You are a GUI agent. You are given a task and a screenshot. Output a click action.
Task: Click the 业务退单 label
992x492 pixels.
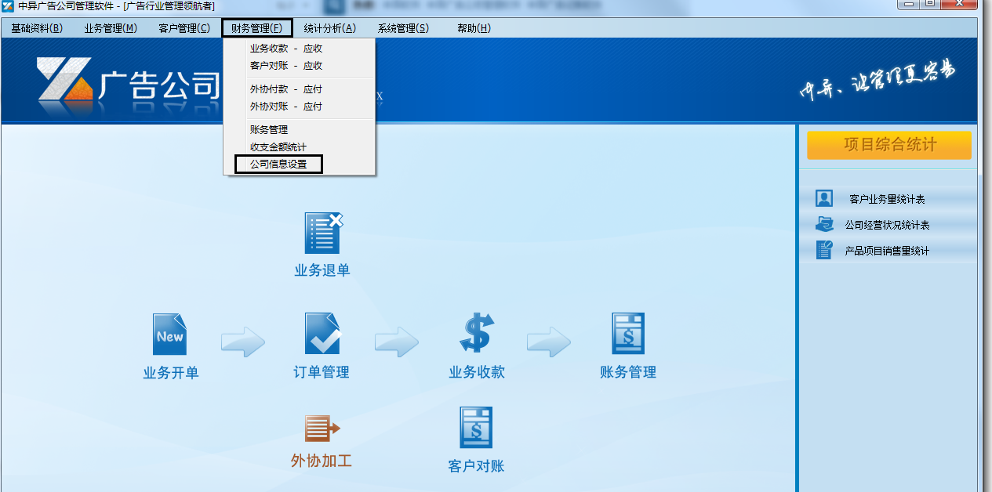coord(322,270)
